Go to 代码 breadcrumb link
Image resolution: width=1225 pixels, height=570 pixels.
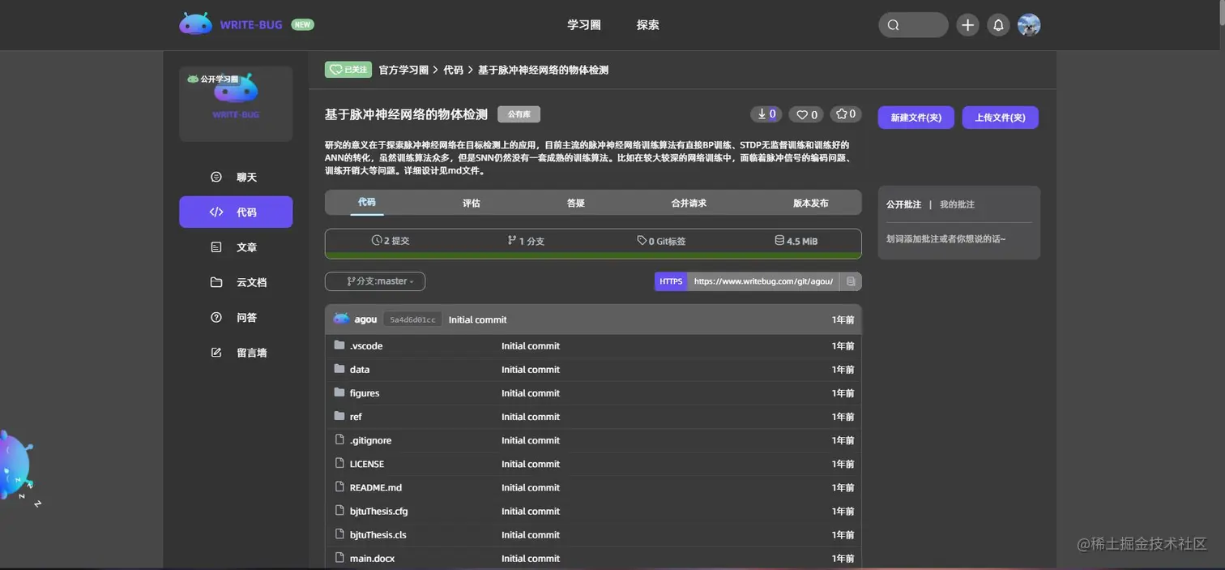453,70
